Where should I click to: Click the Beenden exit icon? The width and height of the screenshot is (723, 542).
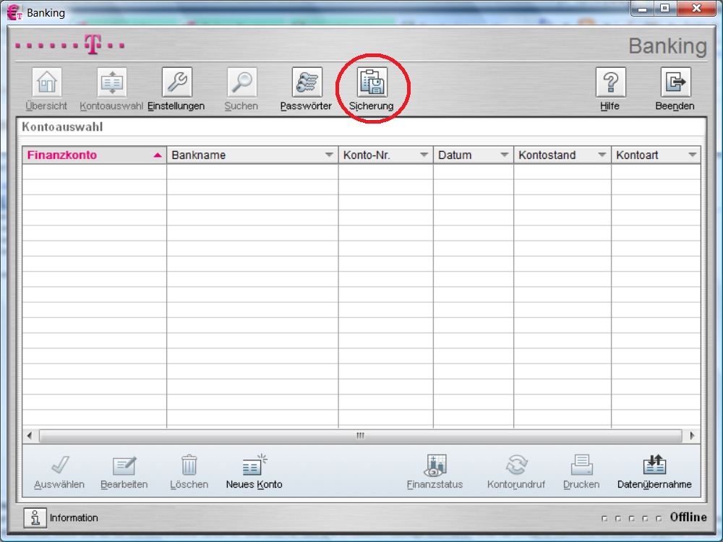[675, 83]
